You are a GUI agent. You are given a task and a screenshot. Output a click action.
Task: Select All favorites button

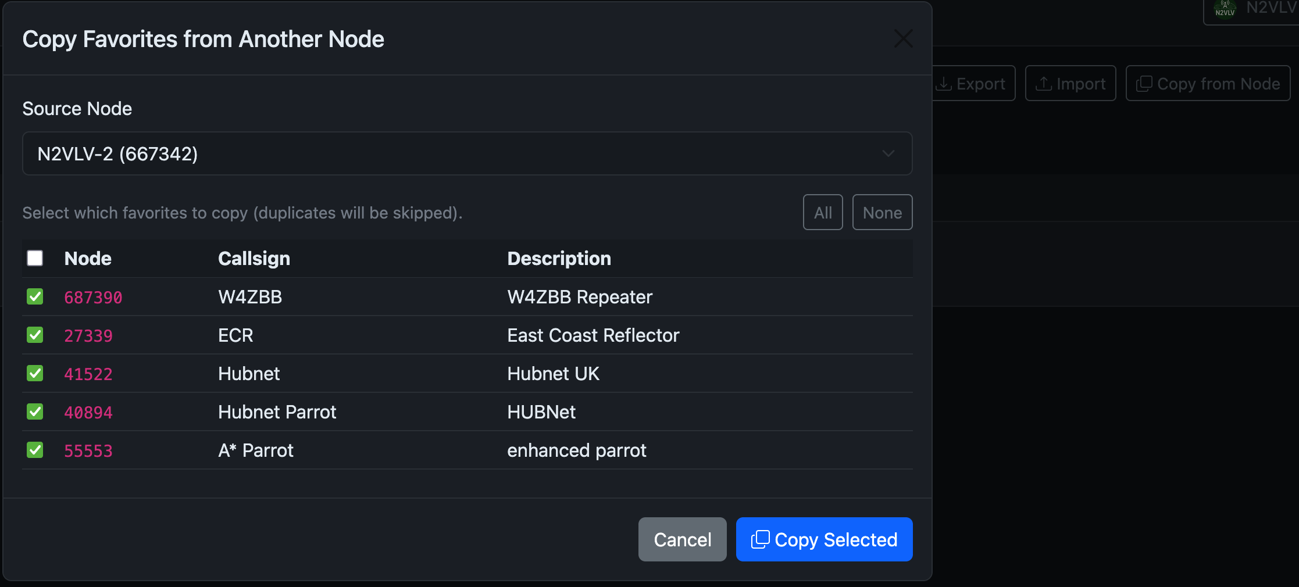pos(823,212)
